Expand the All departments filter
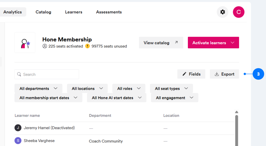This screenshot has height=146, width=266. (x=38, y=88)
